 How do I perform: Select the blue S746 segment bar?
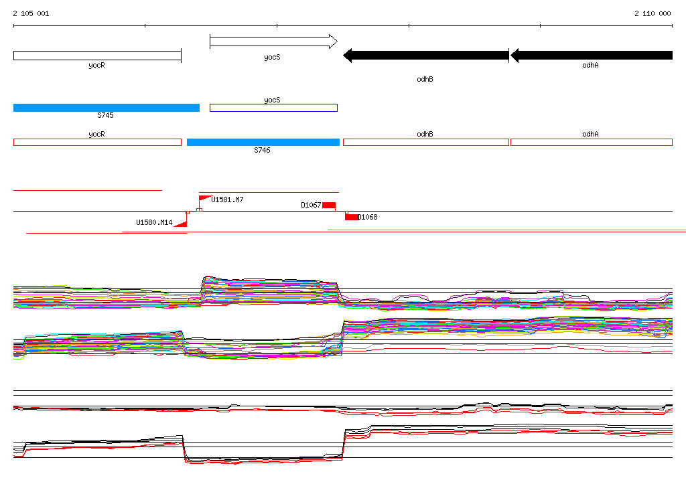pos(263,142)
